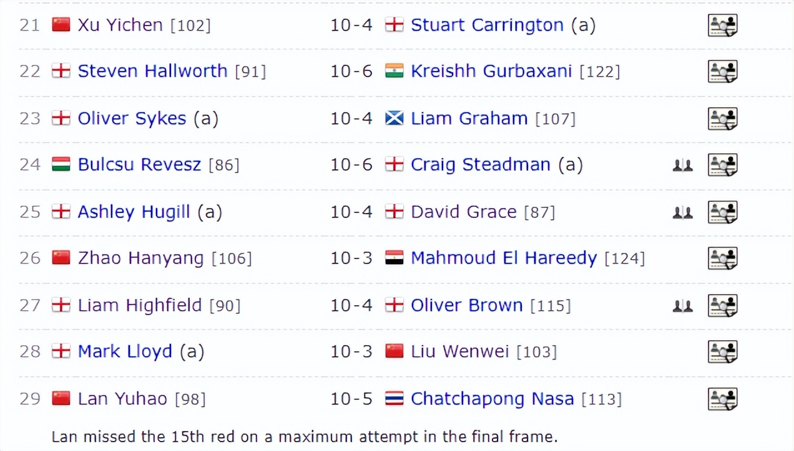The image size is (794, 451).
Task: Open match details icon for Oliver Sykes match
Action: pyautogui.click(x=722, y=118)
